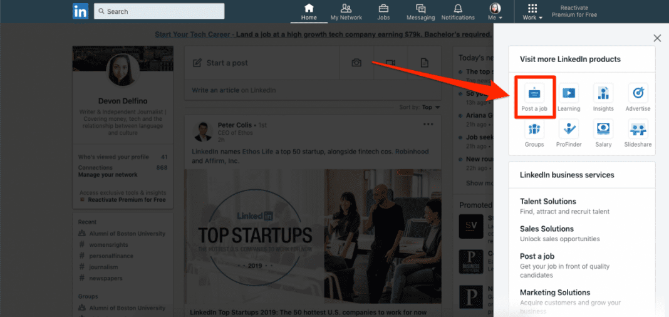
Task: Open Devon Delfino profile name
Action: click(x=122, y=101)
